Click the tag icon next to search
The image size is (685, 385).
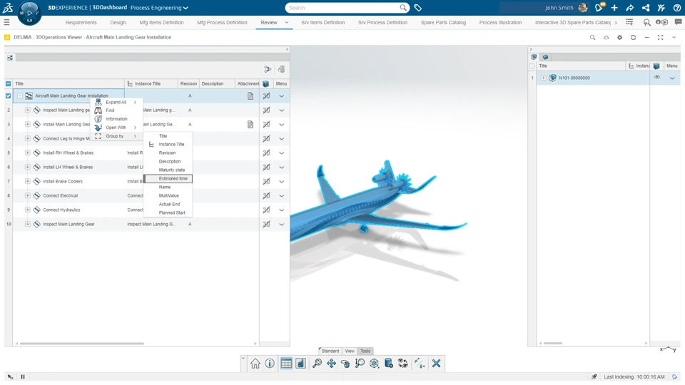point(417,8)
